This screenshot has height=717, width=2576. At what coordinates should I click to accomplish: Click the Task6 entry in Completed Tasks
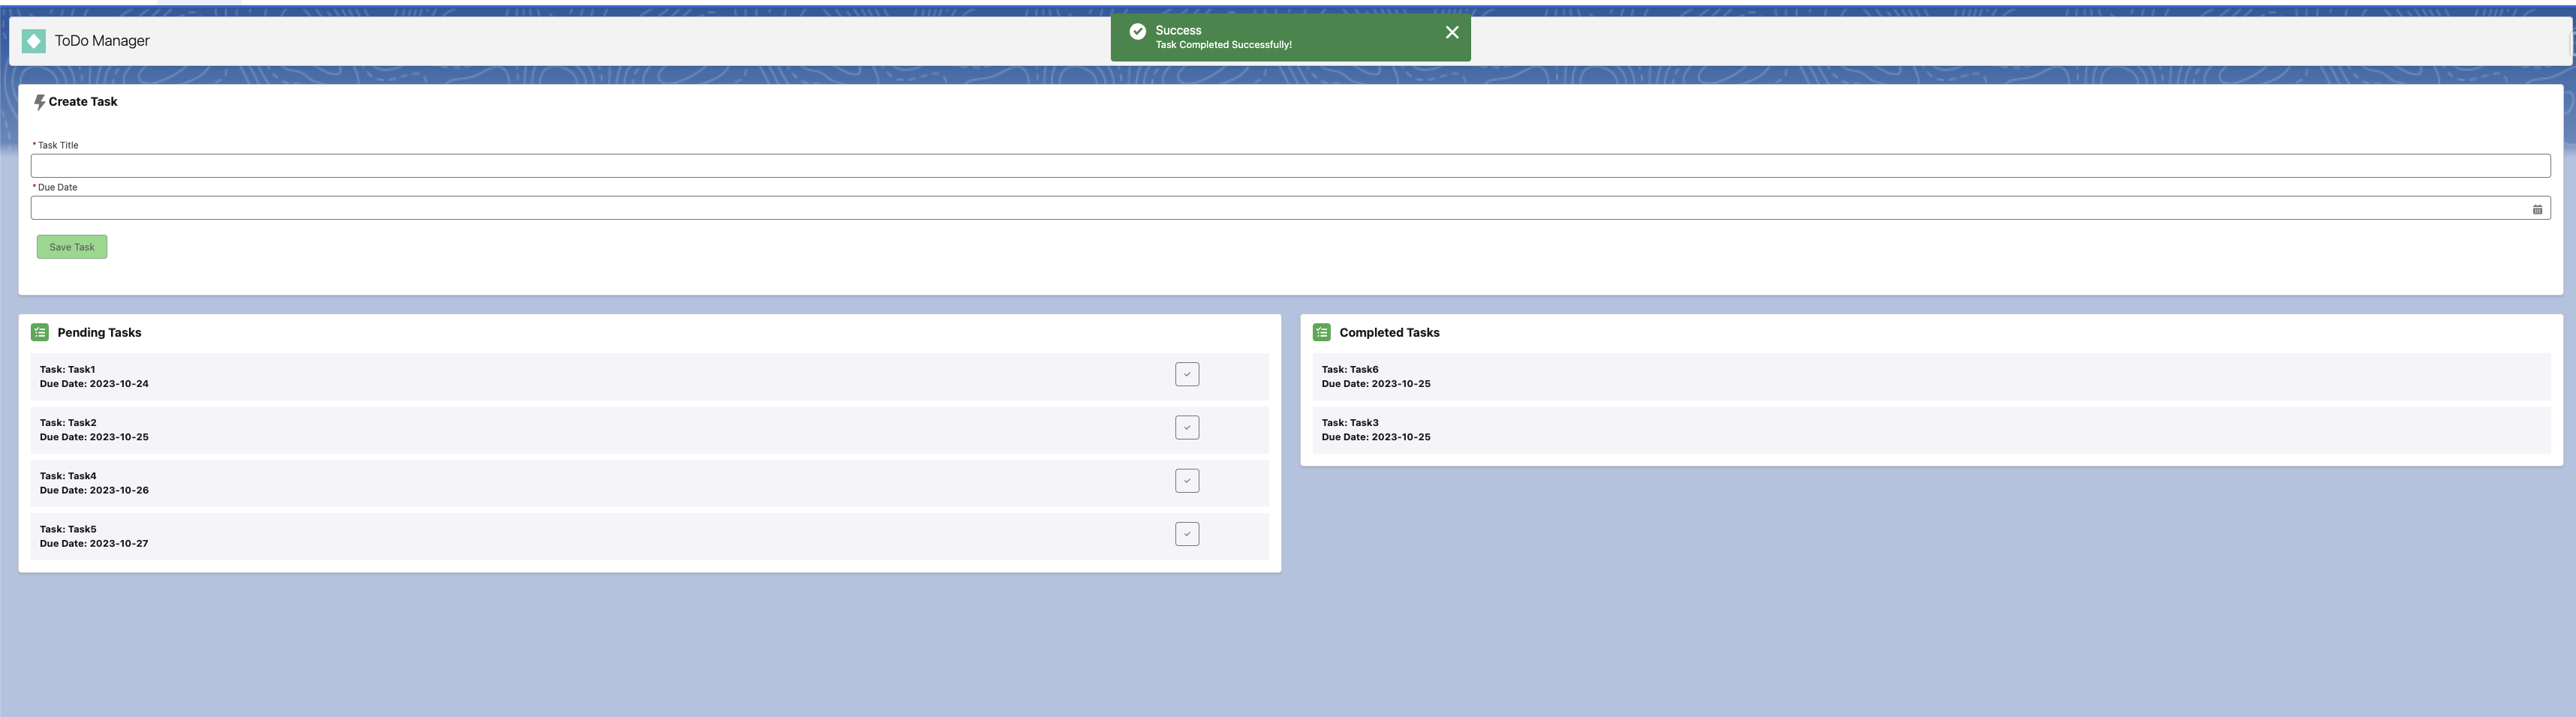pyautogui.click(x=1375, y=376)
